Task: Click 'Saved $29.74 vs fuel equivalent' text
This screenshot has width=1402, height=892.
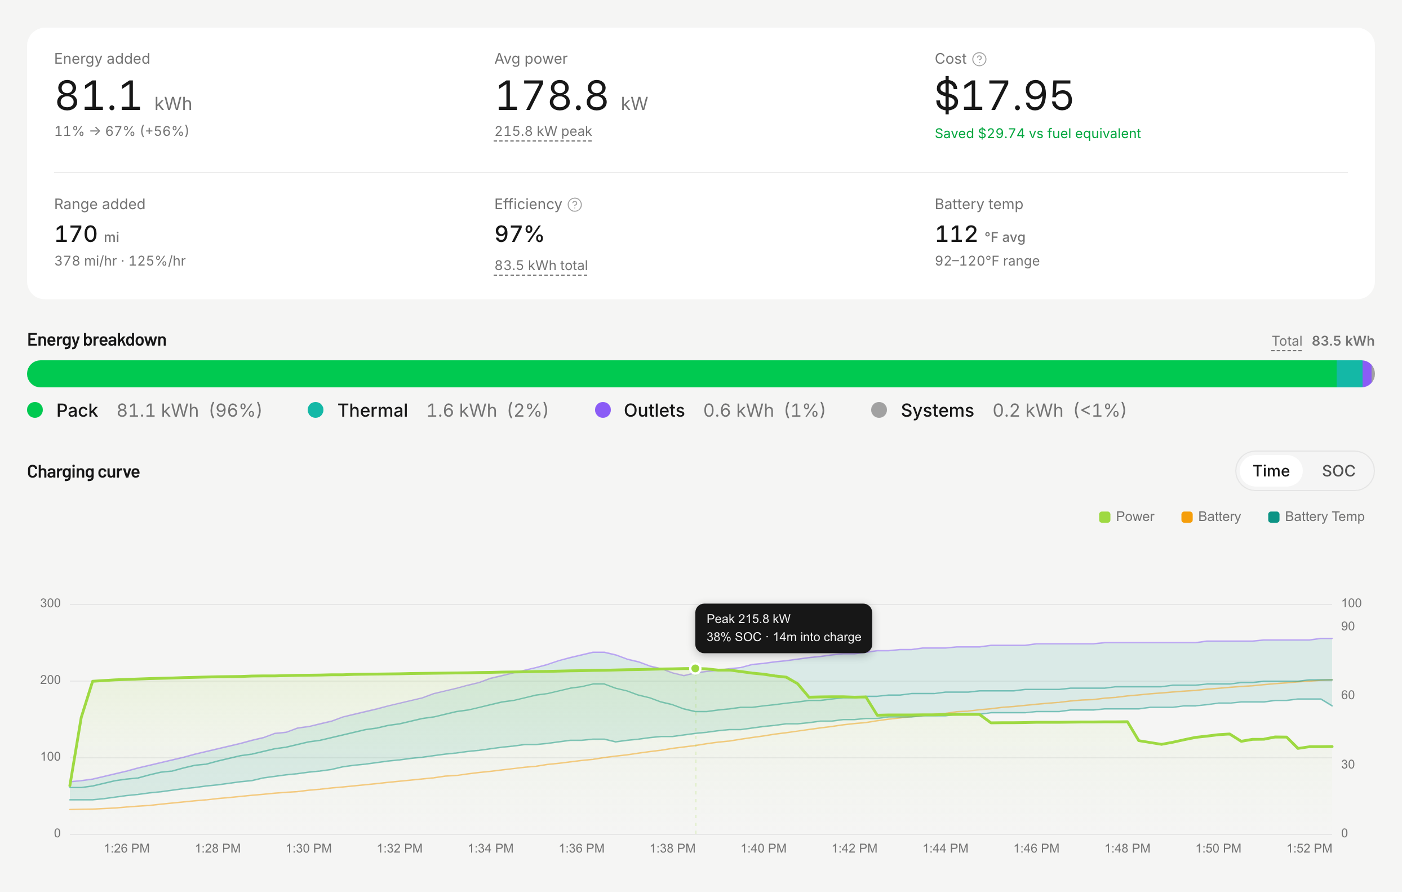Action: [1037, 134]
